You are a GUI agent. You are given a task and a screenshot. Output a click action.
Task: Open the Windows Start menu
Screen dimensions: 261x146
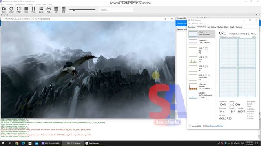(3, 143)
